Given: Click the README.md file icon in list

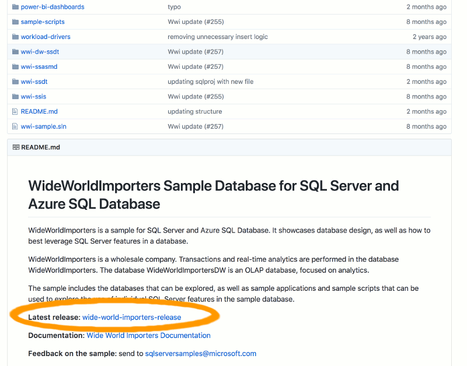Looking at the screenshot, I should click(15, 111).
